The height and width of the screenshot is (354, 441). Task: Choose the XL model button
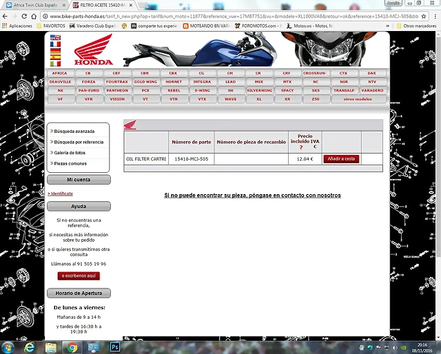coord(259,99)
